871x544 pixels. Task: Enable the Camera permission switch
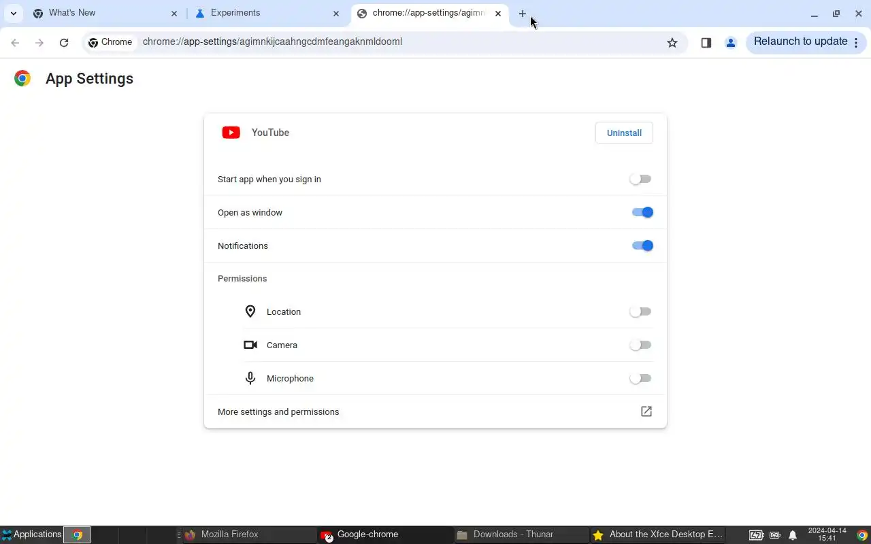click(x=640, y=345)
